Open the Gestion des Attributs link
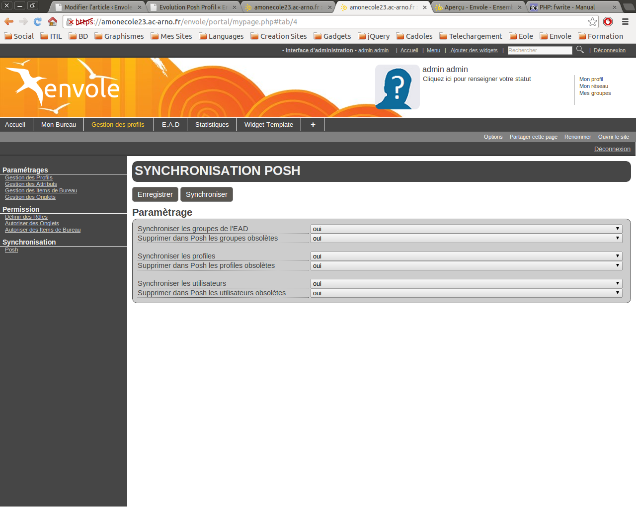This screenshot has height=509, width=636. [31, 184]
